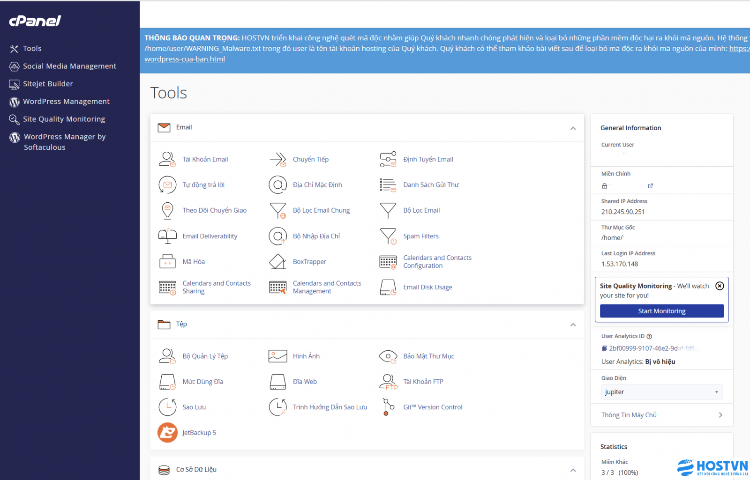Click the Email Deliverability mailbox icon
The image size is (750, 480).
click(x=167, y=236)
